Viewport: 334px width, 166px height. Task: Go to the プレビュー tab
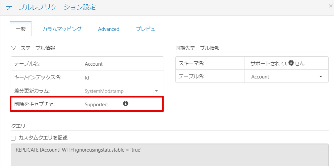148,29
